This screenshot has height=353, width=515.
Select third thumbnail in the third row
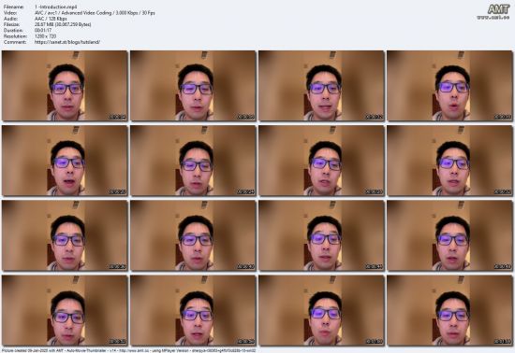click(x=321, y=235)
